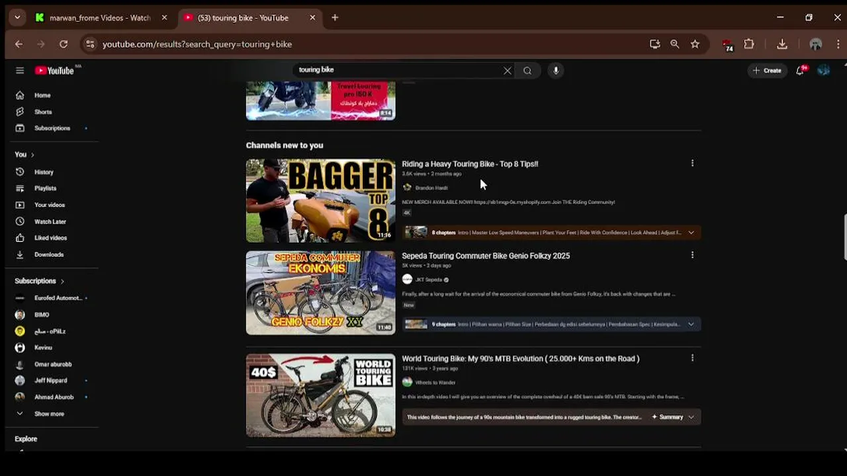Open Subscriptions in sidebar
Viewport: 847px width, 476px height.
coord(52,128)
